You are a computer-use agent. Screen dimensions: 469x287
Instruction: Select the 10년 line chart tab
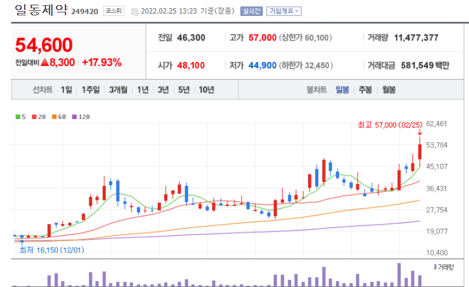(206, 90)
